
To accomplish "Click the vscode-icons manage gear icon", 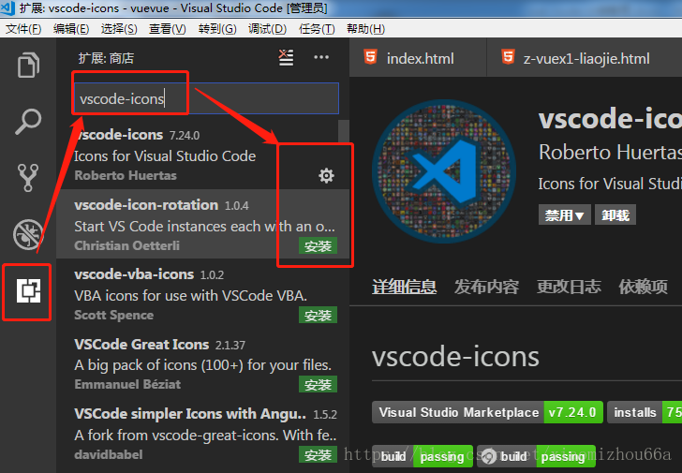I will pos(326,176).
